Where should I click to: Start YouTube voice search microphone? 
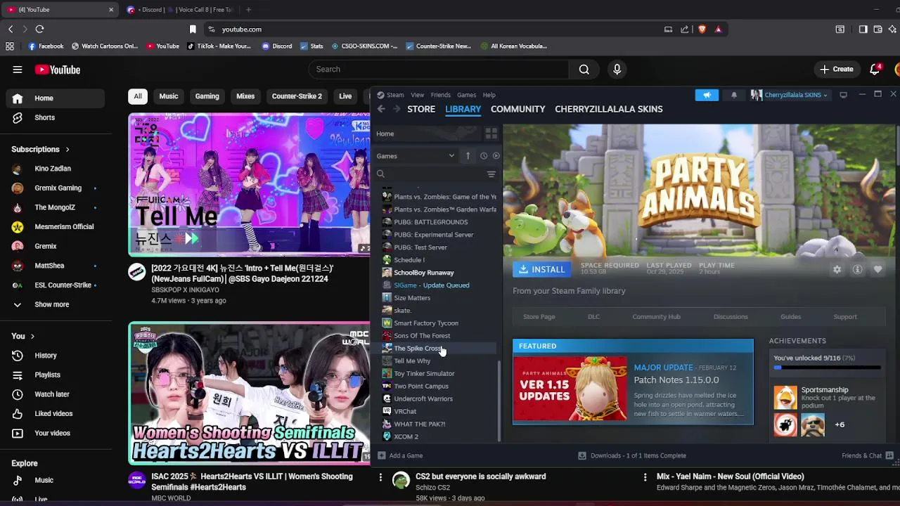(x=617, y=69)
